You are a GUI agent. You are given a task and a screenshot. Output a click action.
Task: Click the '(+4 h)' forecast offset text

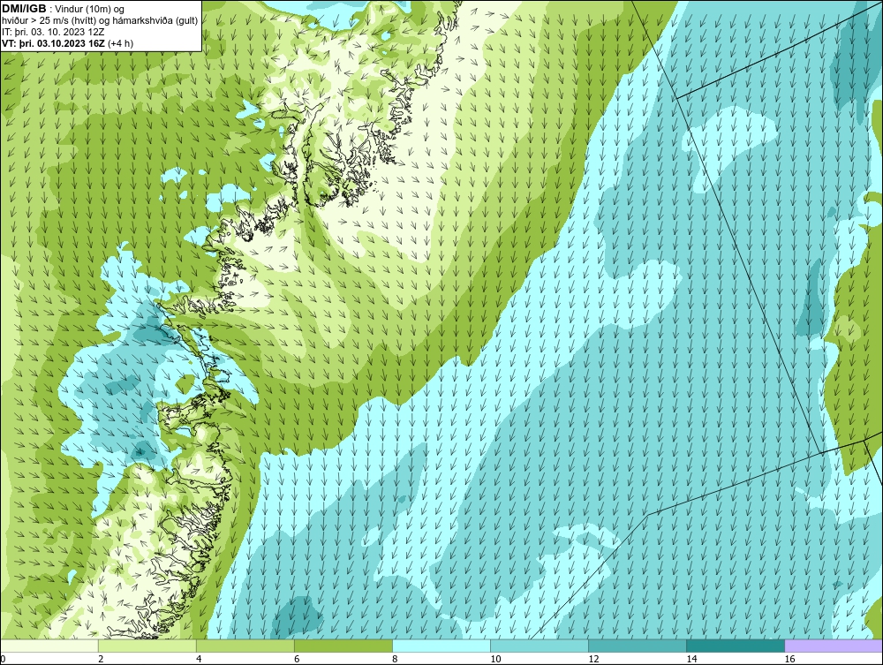pos(120,43)
